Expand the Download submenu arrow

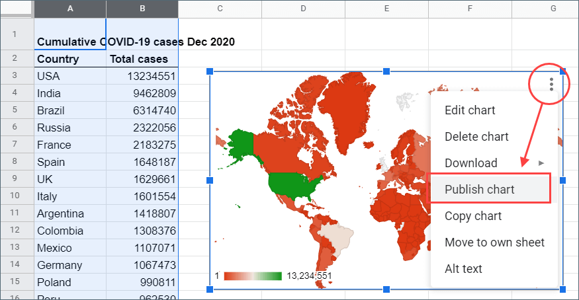541,163
